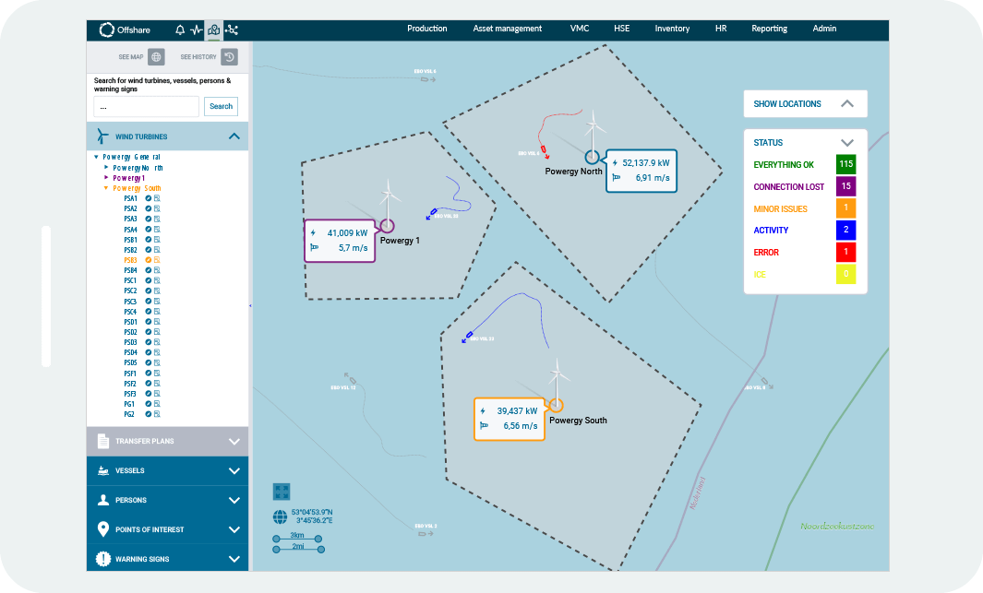Image resolution: width=983 pixels, height=593 pixels.
Task: Click the fit-to-screen icon on the map
Action: (282, 492)
